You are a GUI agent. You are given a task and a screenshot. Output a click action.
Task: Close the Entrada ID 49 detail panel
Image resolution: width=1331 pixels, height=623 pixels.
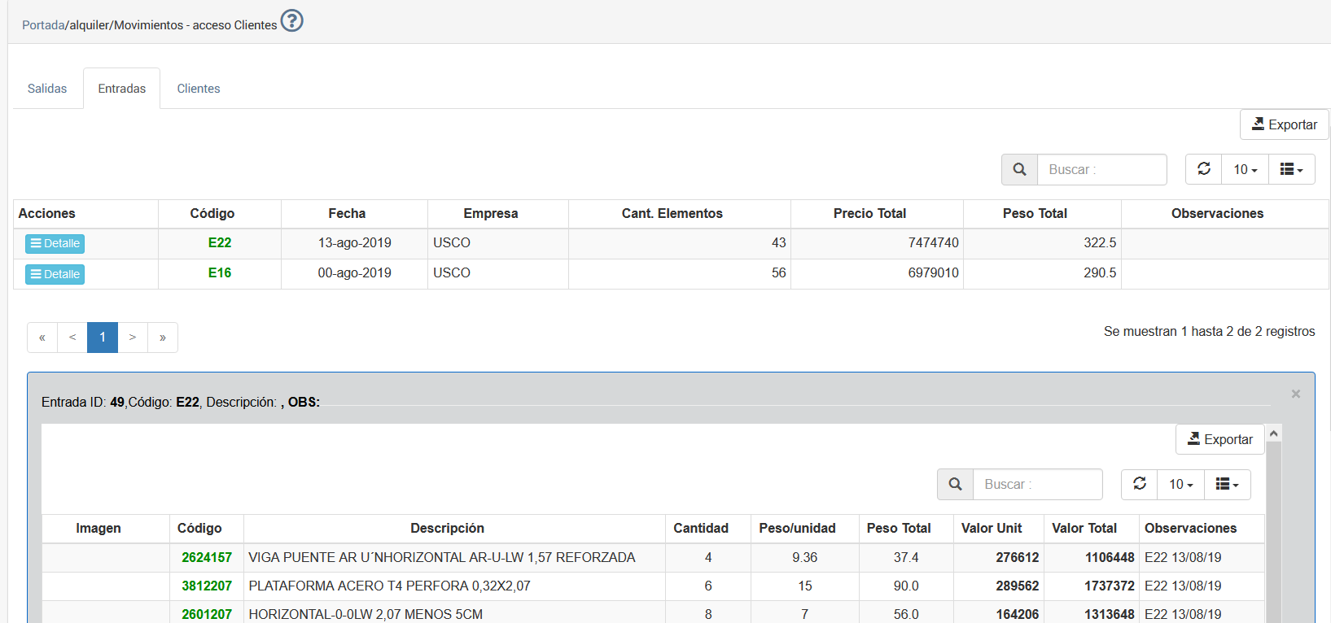(1295, 394)
